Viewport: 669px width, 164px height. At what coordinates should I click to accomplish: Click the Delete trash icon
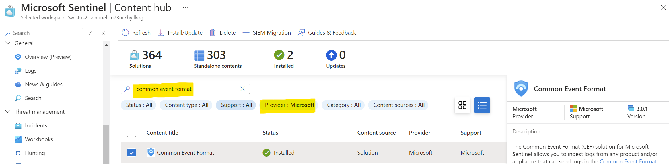coord(213,33)
